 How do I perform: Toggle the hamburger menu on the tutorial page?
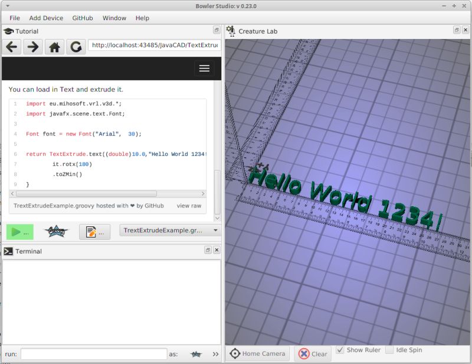pyautogui.click(x=205, y=68)
